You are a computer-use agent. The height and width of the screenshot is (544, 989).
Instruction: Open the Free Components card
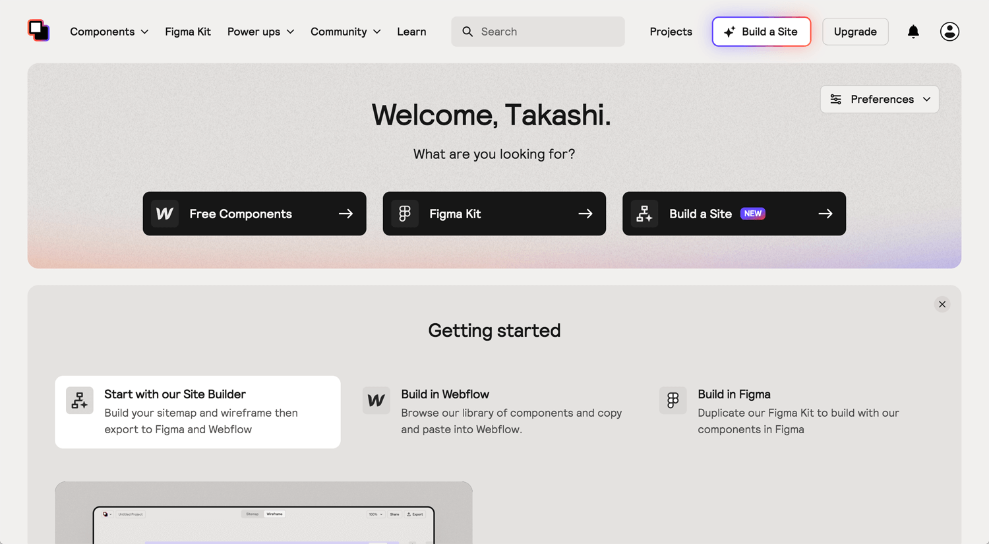[255, 214]
